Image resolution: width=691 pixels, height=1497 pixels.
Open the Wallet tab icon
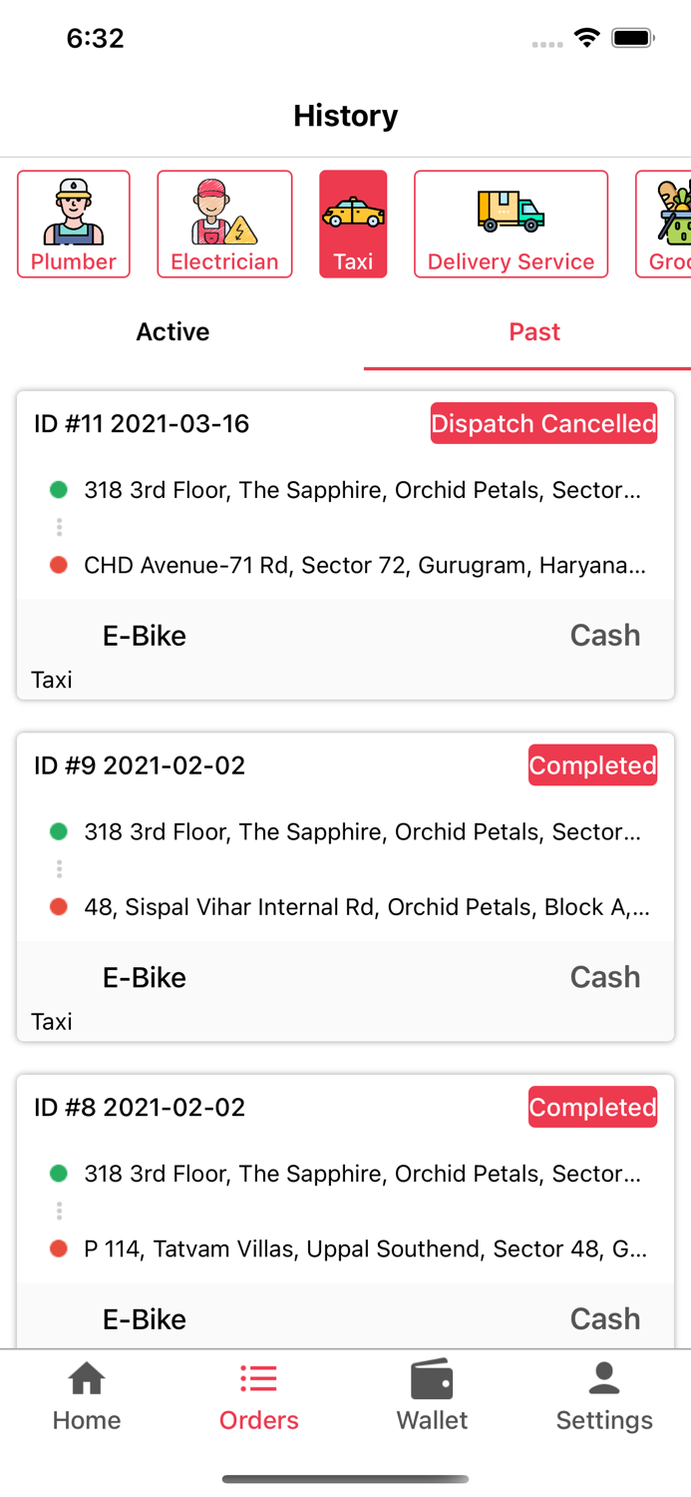point(432,1380)
